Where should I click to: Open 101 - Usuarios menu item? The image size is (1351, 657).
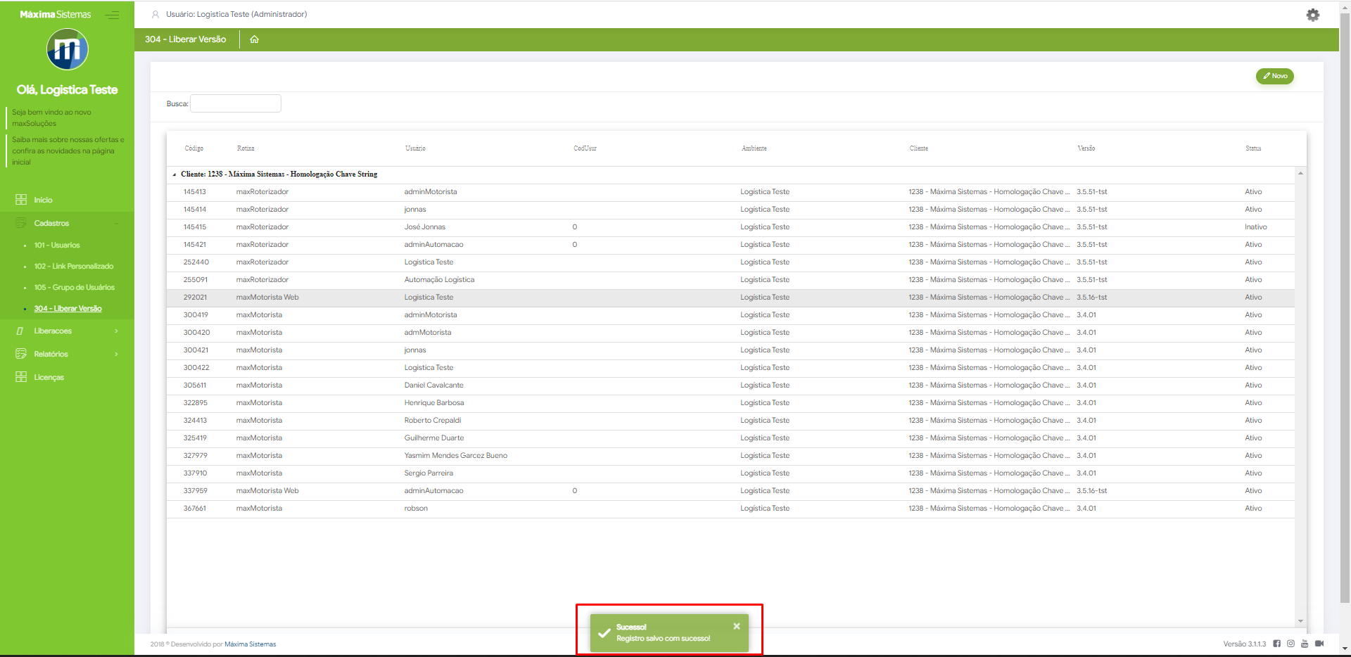coord(57,245)
